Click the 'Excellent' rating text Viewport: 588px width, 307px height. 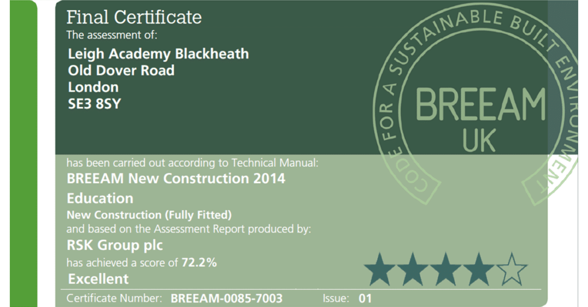pyautogui.click(x=98, y=279)
